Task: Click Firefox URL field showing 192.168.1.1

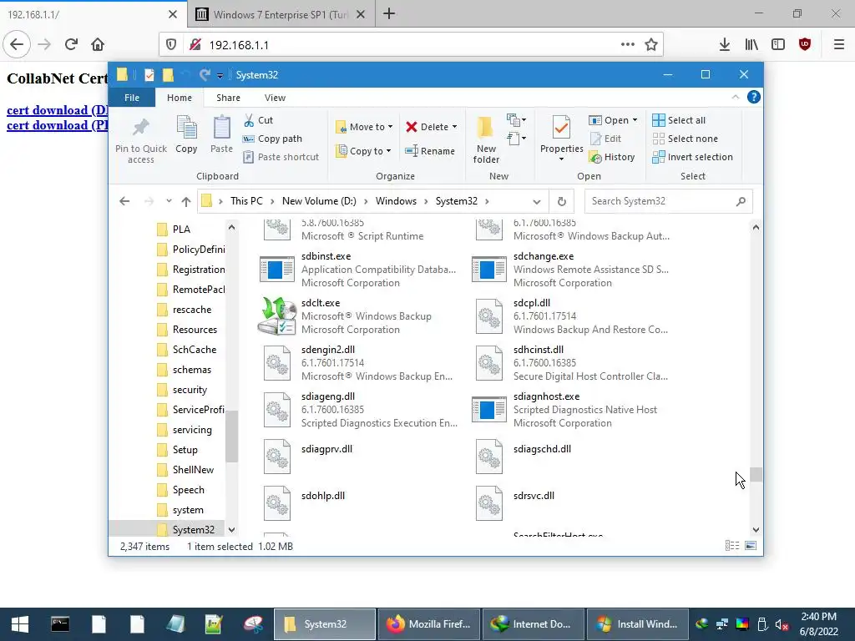Action: click(412, 45)
